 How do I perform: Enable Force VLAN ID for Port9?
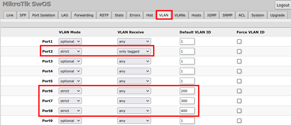pyautogui.click(x=239, y=121)
